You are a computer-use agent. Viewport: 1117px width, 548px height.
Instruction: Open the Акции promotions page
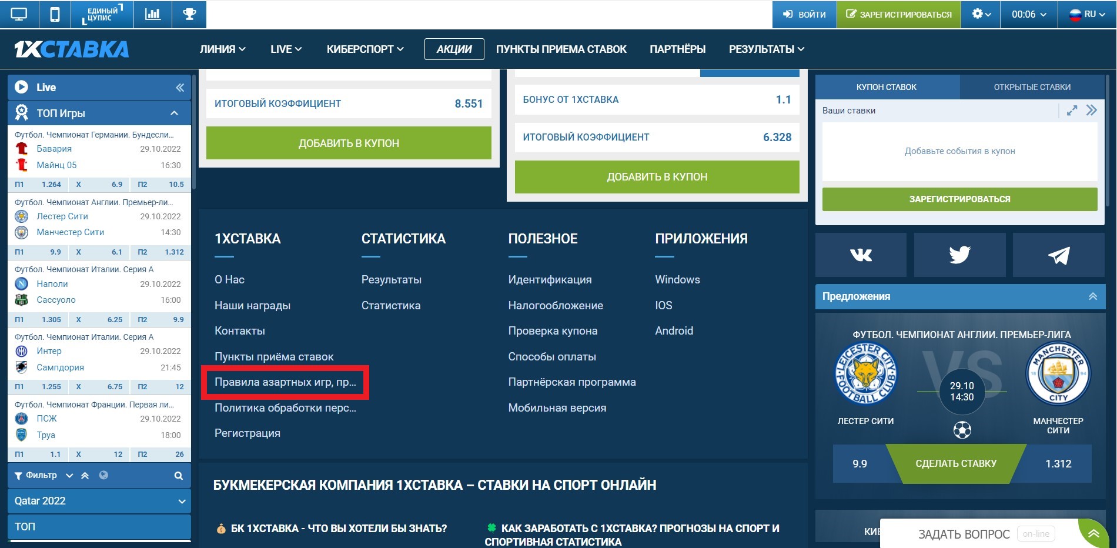pos(454,49)
